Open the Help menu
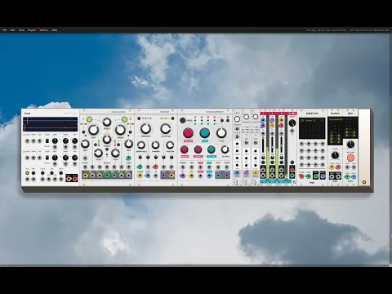392x294 pixels. (54, 30)
